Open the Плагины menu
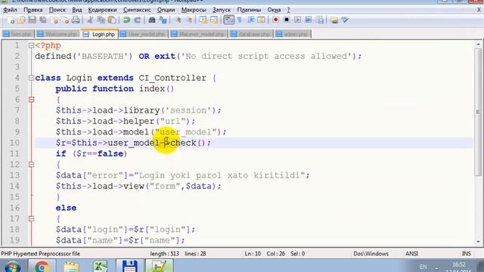The width and height of the screenshot is (484, 272). coord(249,10)
